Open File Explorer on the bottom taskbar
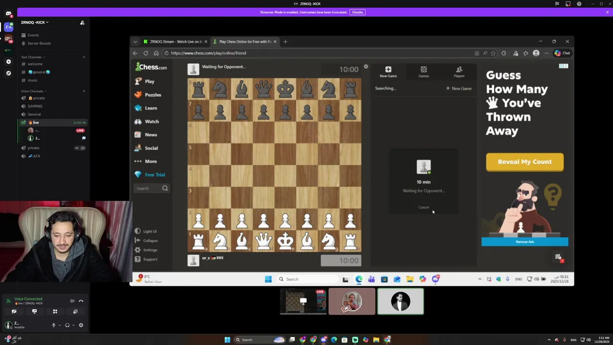 [376, 340]
